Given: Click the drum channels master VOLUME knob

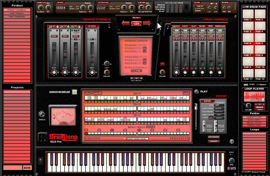Looking at the screenshot, I should (x=162, y=72).
